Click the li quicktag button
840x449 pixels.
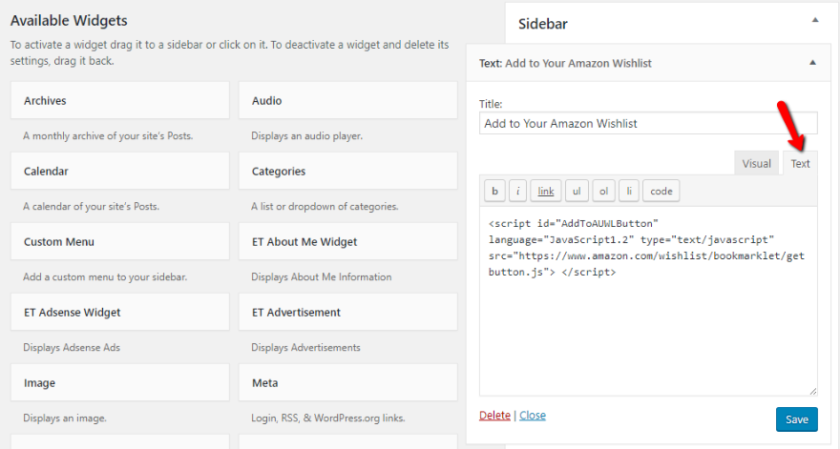tap(628, 192)
